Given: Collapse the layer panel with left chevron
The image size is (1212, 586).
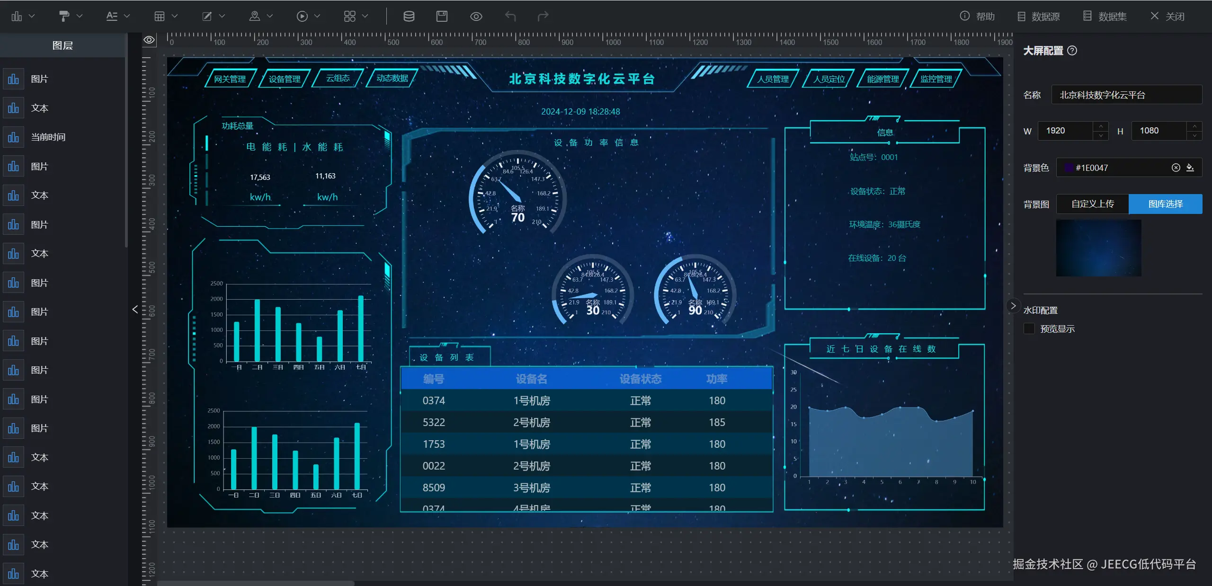Looking at the screenshot, I should [x=135, y=309].
